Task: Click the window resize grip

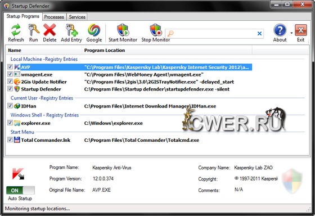Action: point(308,209)
